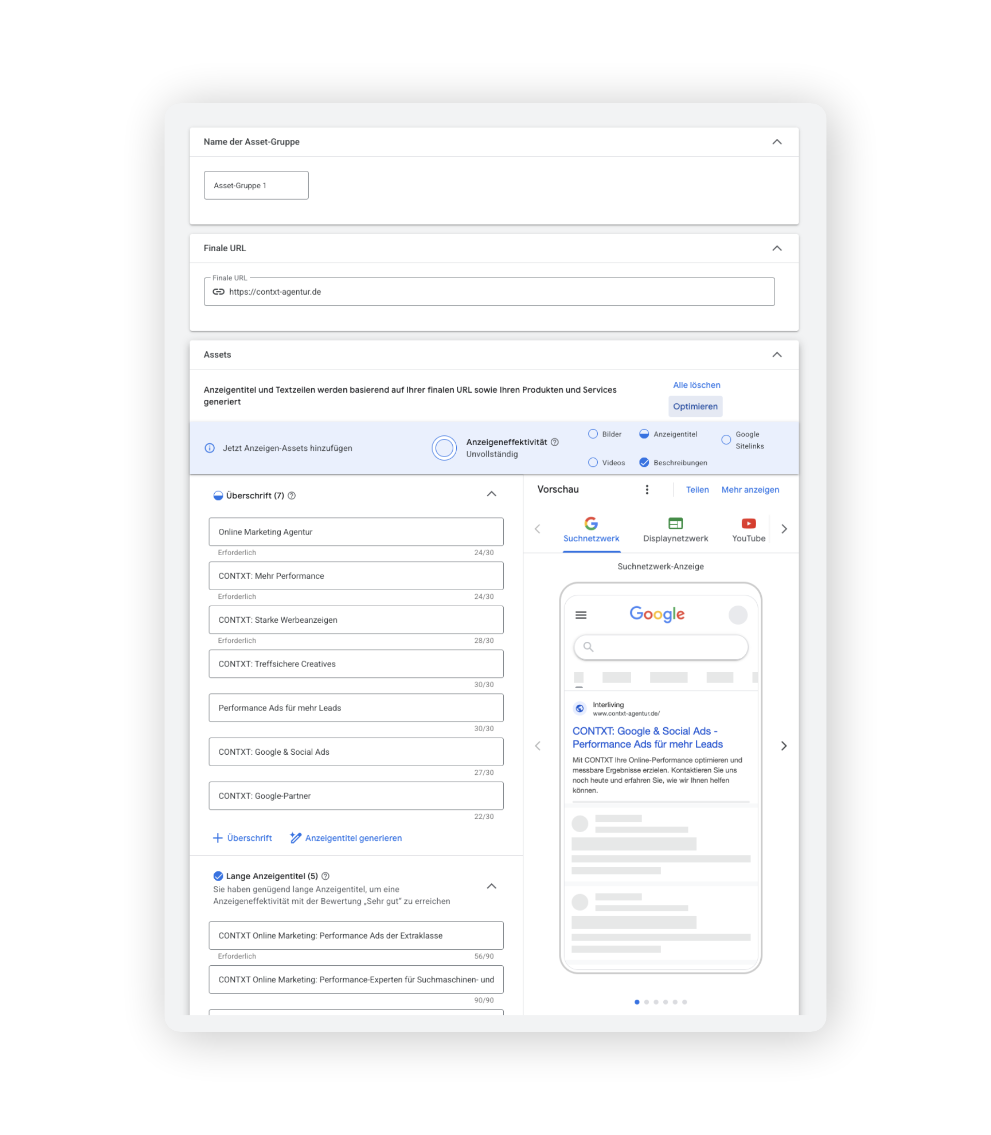Edit the Performance Ads der Extraklasse long headline
Viewport: 991px width, 1135px height.
tap(356, 936)
